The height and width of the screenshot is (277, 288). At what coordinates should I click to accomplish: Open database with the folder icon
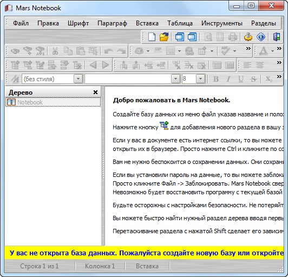click(164, 37)
